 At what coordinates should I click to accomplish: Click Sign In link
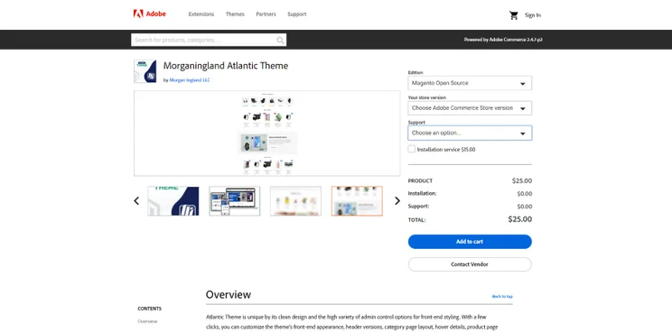[533, 15]
